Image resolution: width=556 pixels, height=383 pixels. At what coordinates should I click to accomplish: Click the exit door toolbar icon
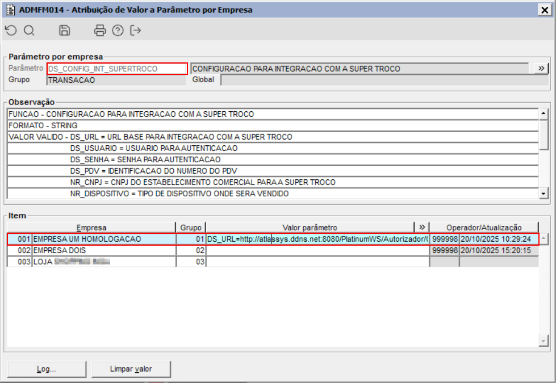136,31
